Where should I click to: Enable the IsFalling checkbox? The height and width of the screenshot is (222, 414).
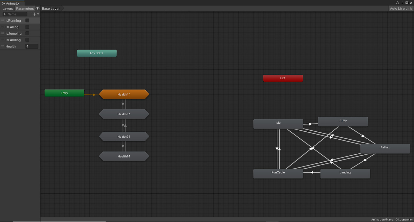coord(27,27)
